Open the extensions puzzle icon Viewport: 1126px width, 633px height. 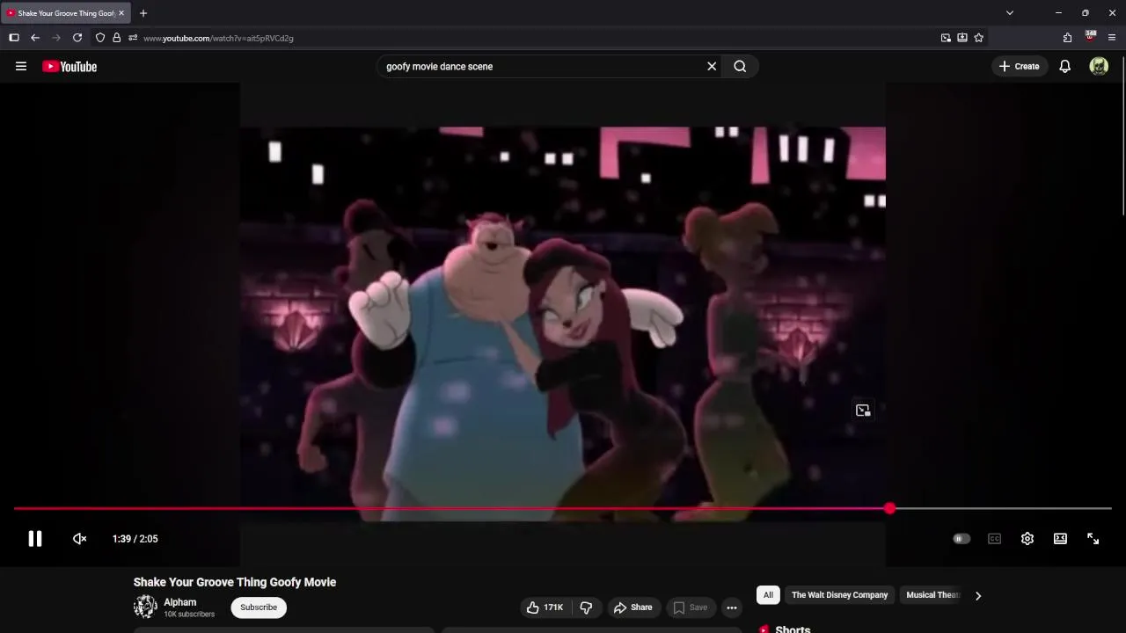1067,38
